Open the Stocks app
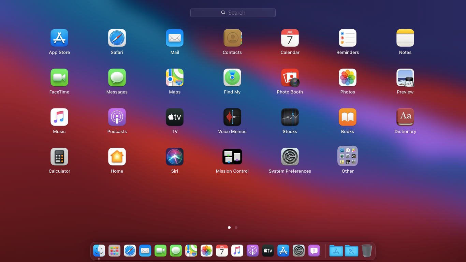 click(x=290, y=117)
